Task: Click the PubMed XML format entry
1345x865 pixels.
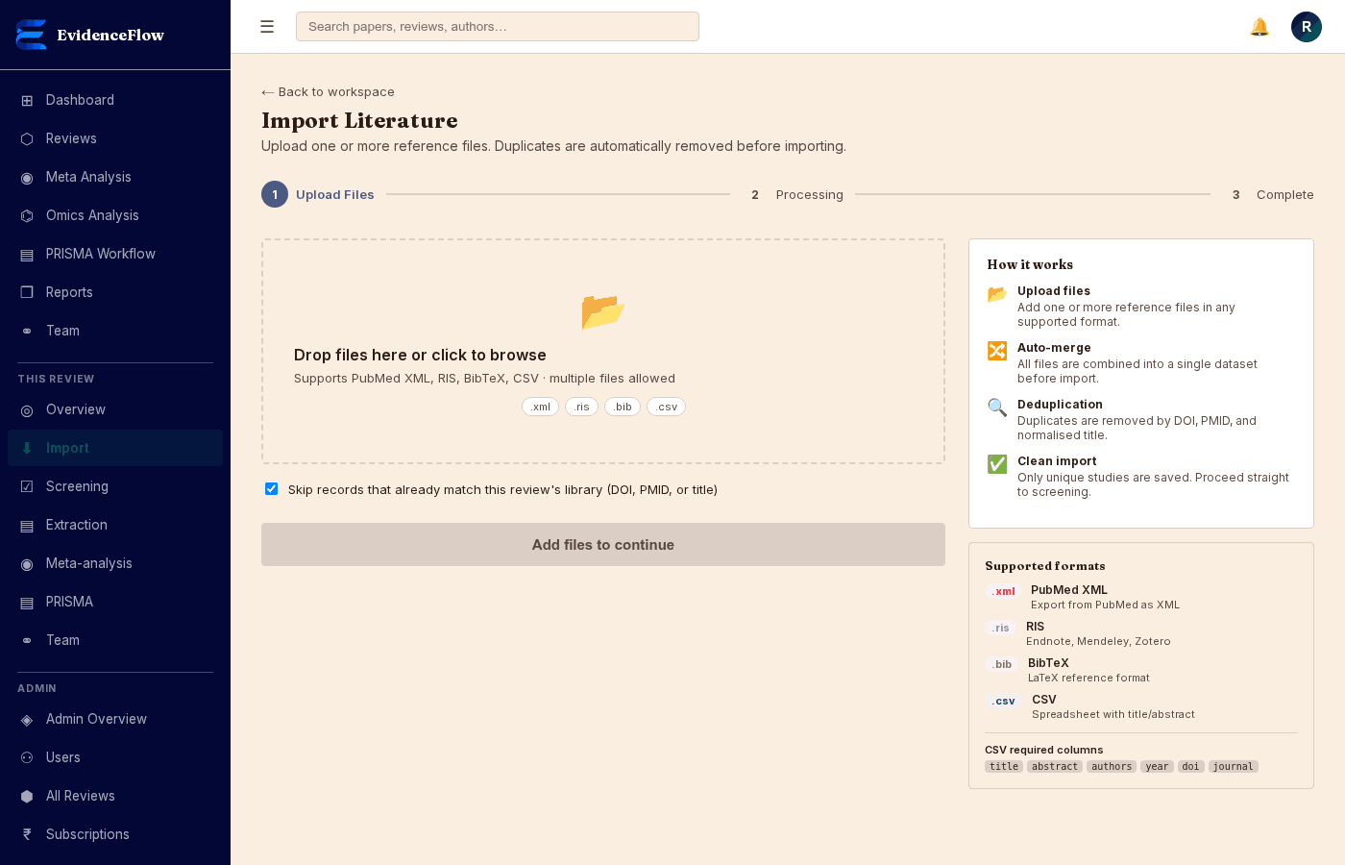Action: (x=1141, y=597)
